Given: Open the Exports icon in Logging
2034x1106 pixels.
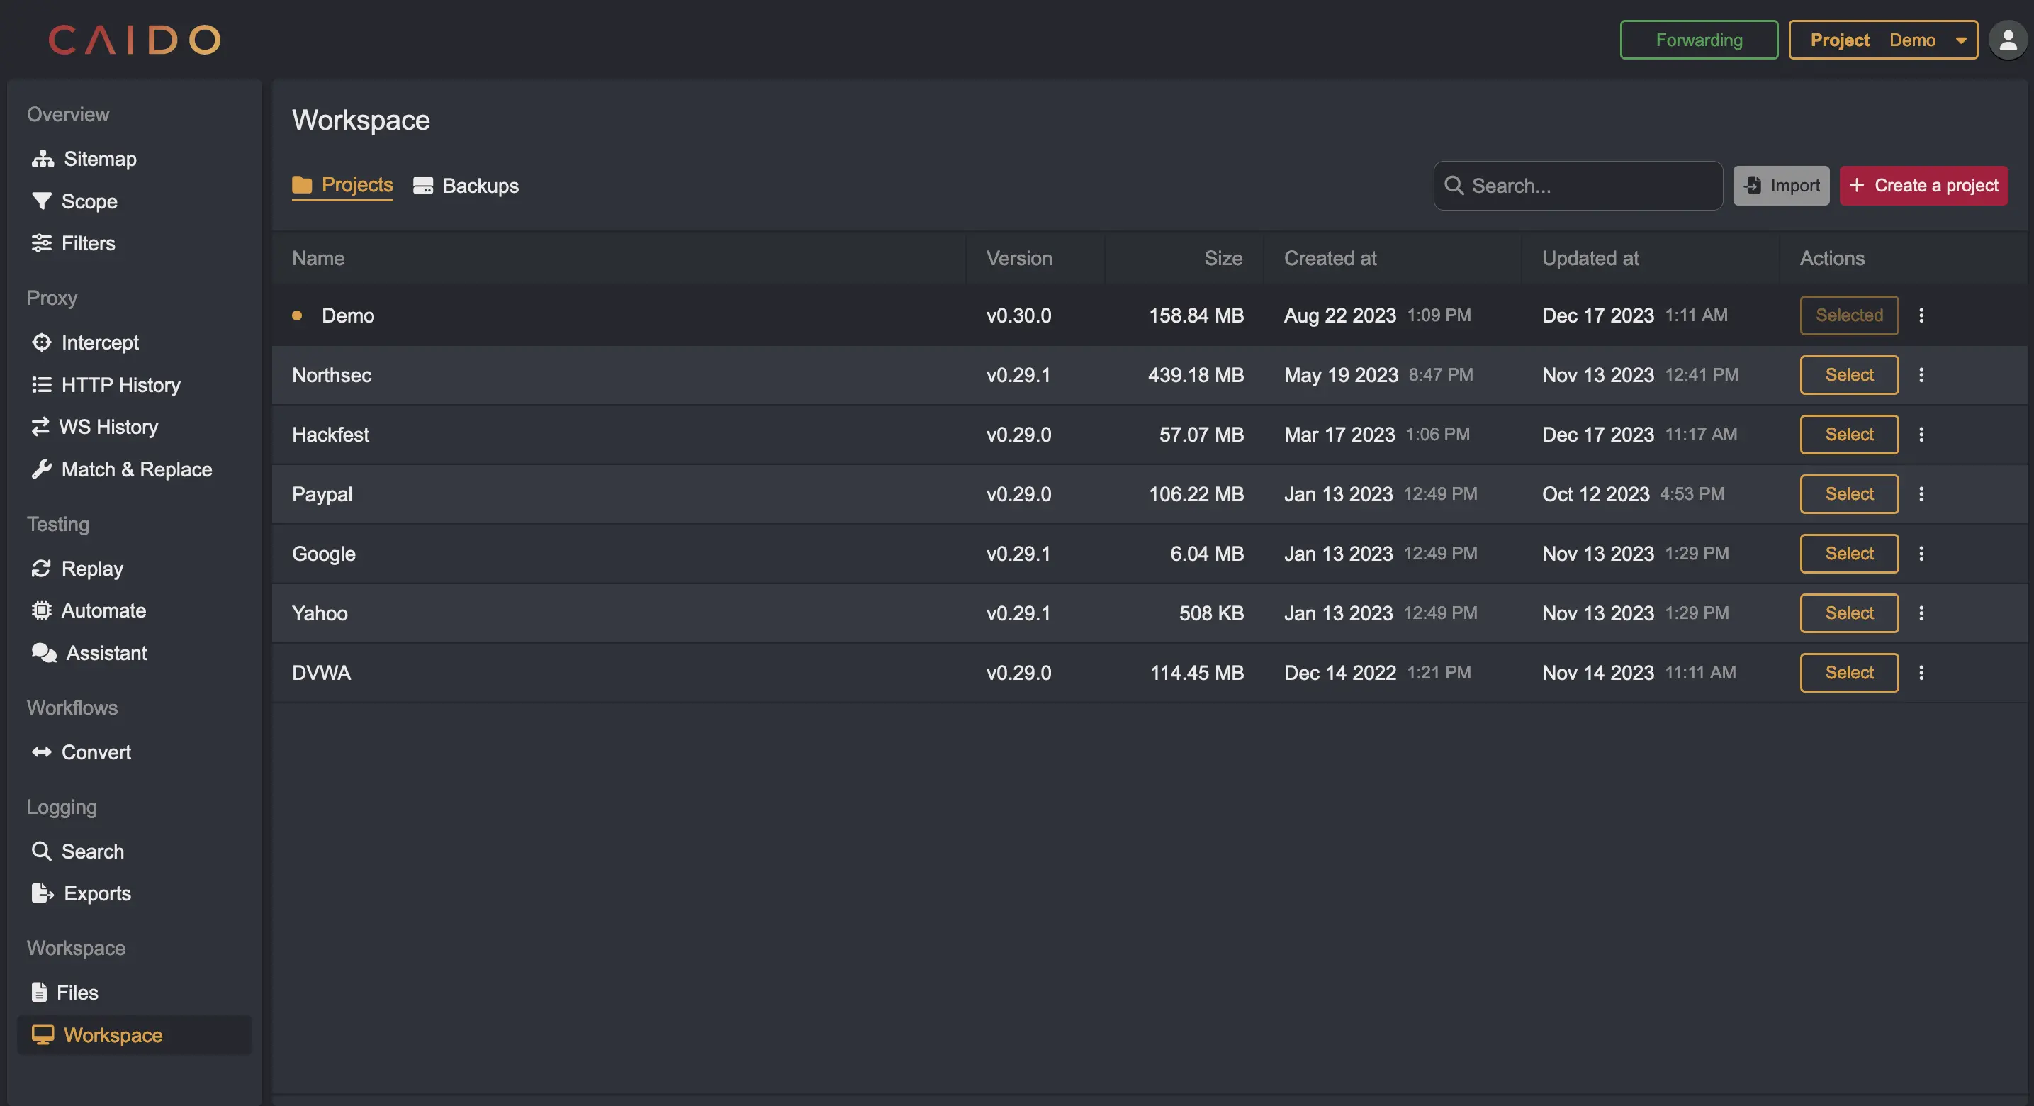Looking at the screenshot, I should 43,893.
